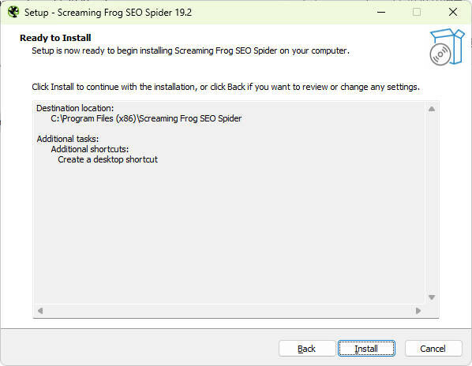Close the Setup window with X
The width and height of the screenshot is (472, 366).
coord(453,13)
